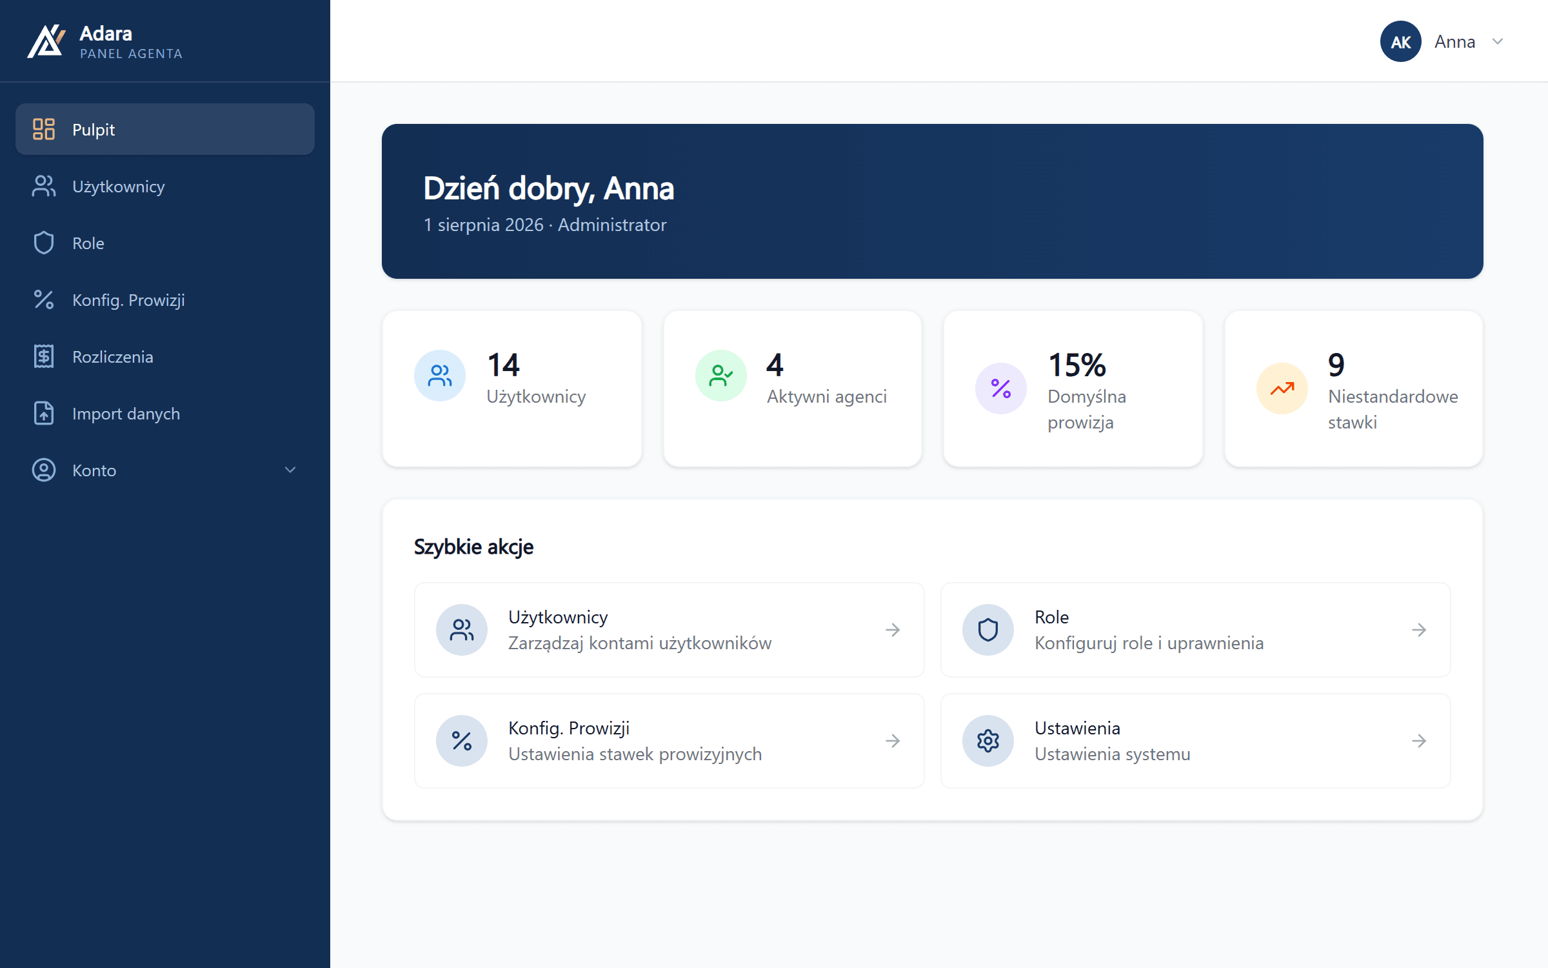Open Użytkownicy from the sidebar menu

[x=165, y=186]
